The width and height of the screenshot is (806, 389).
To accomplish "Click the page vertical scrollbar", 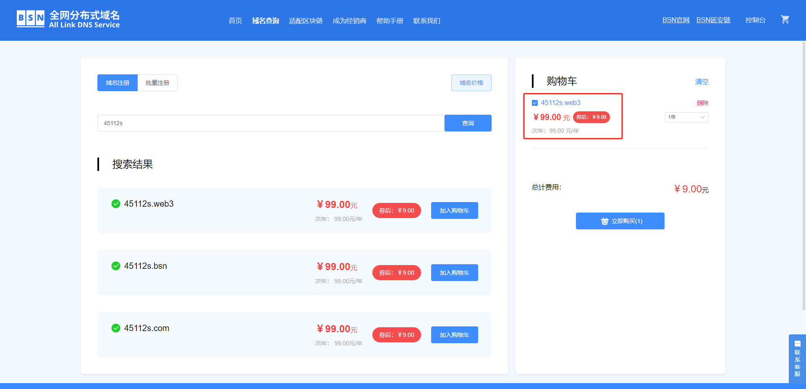I will tap(803, 176).
